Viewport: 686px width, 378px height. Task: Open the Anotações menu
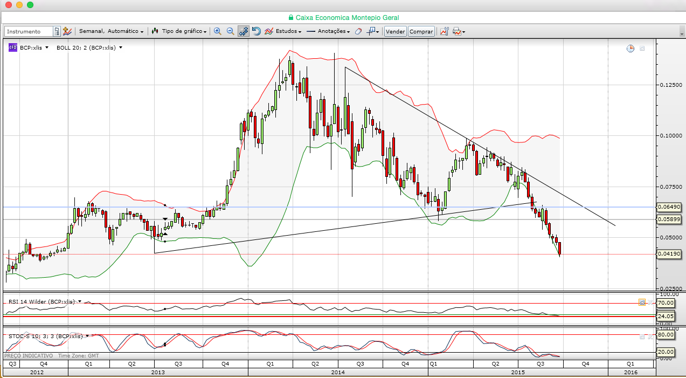(328, 31)
